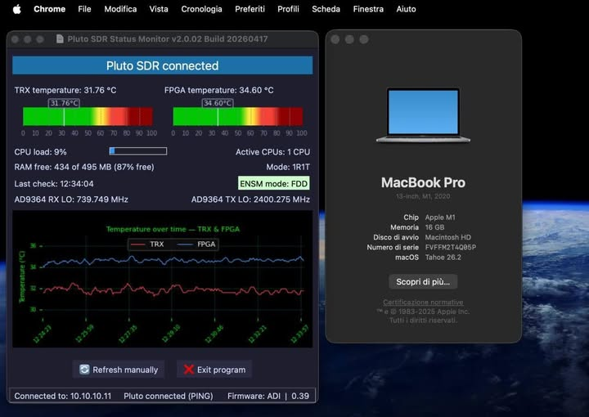Viewport: 589px width, 417px height.
Task: Click the 13-inch, M1, 2020 subtitle
Action: [x=423, y=196]
